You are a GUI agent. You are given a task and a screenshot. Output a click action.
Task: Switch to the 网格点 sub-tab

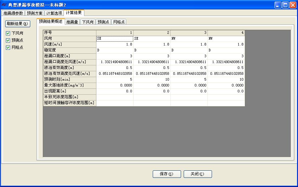pyautogui.click(x=119, y=22)
